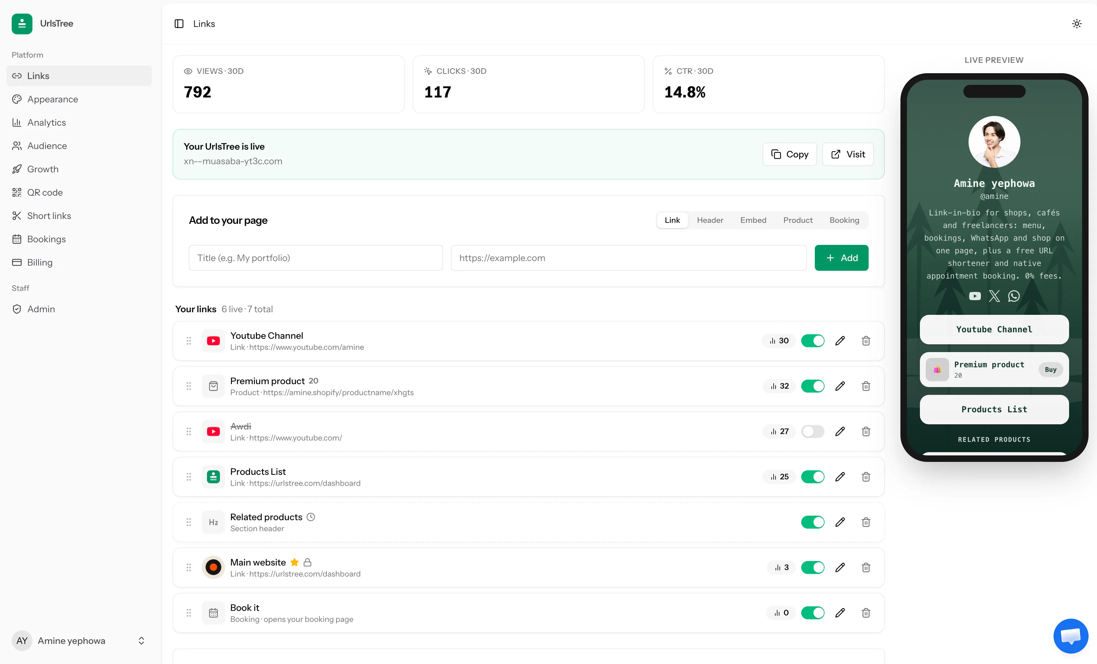Focus the Title input field

[316, 258]
